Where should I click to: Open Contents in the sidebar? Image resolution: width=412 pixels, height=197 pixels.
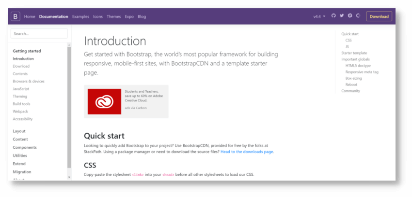point(20,74)
